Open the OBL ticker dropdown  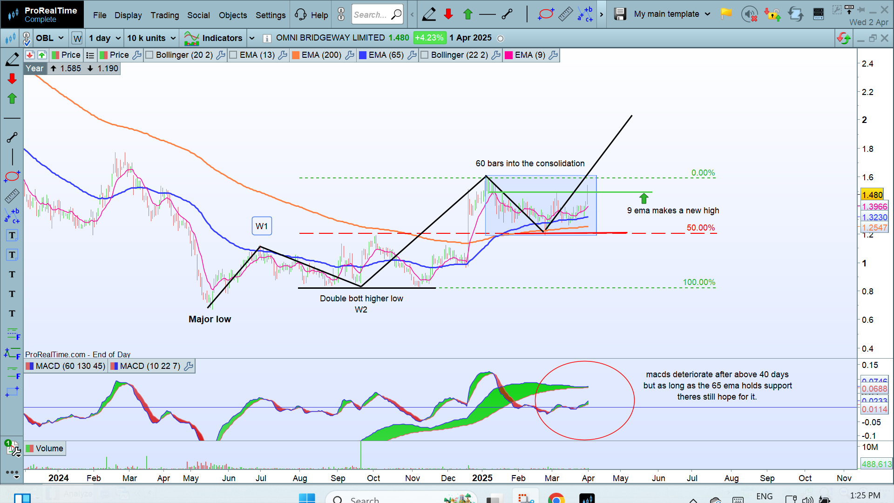(x=50, y=38)
